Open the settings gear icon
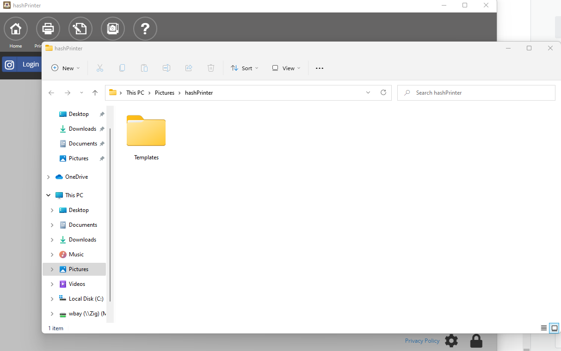The width and height of the screenshot is (561, 351). 451,341
